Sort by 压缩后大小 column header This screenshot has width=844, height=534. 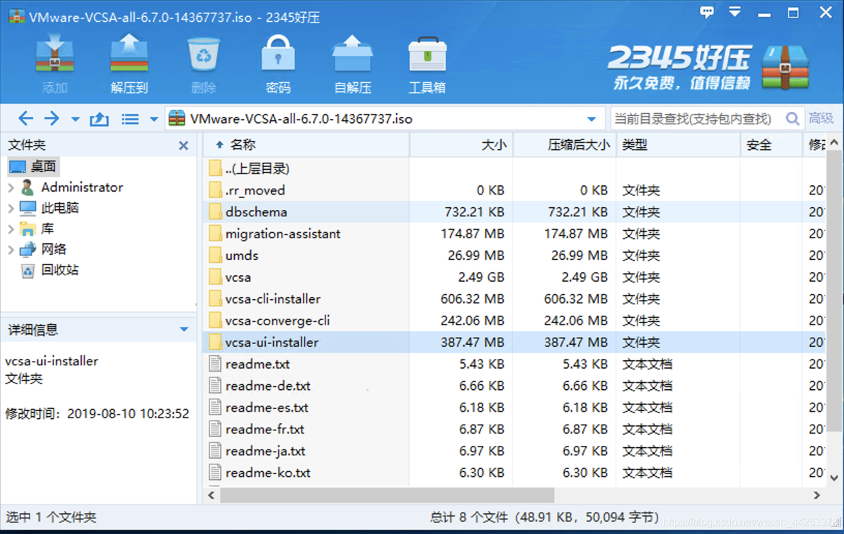pyautogui.click(x=565, y=145)
